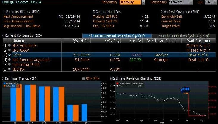Click Forward 12M P/E value 11.04
Image resolution: width=218 pixels, height=124 pixels.
(x=144, y=21)
